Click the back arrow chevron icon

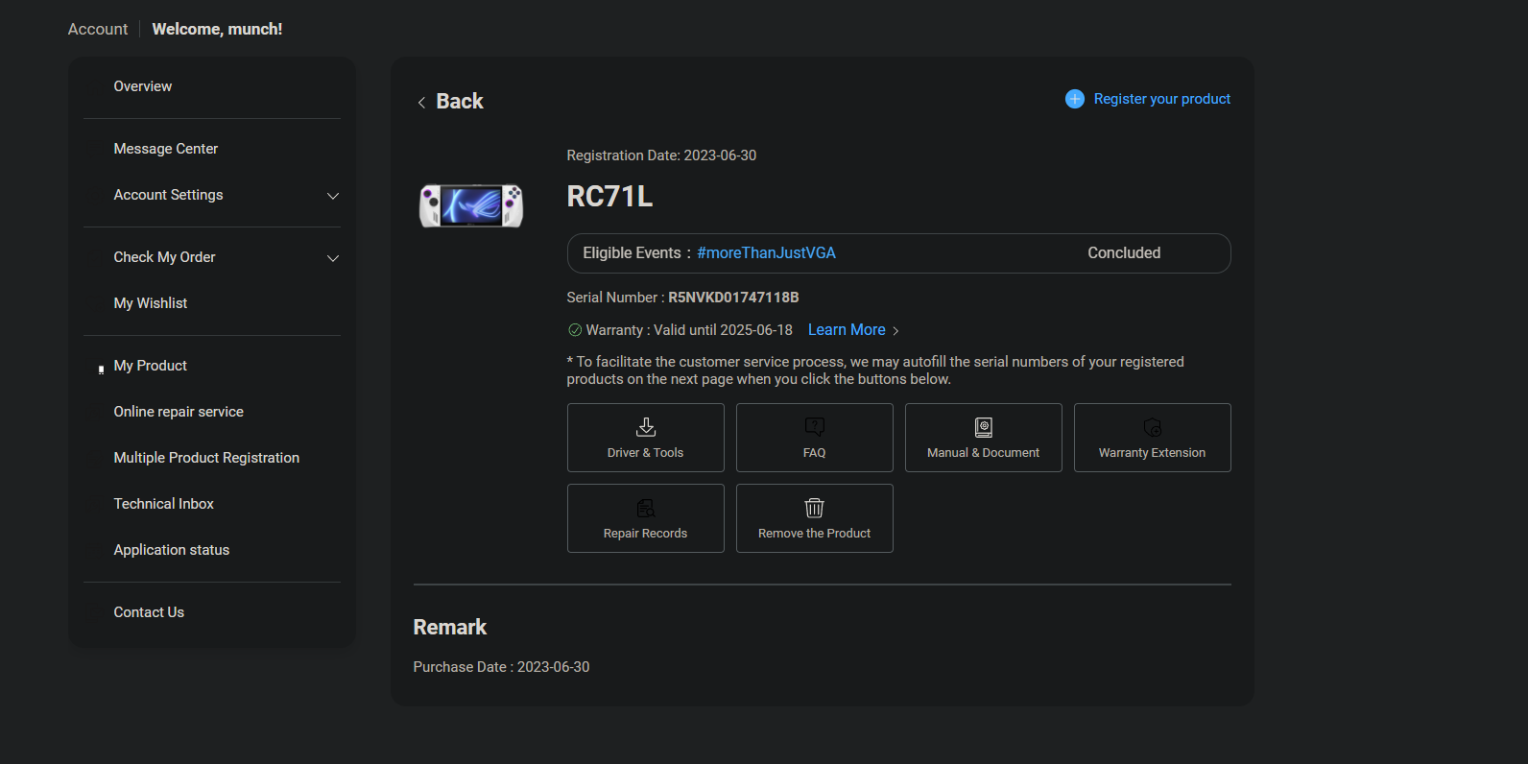(x=421, y=102)
